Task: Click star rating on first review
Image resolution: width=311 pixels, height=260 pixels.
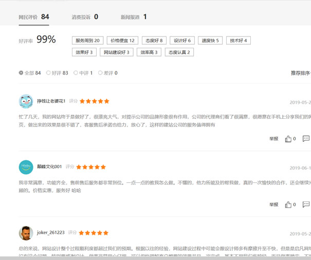Action: click(x=95, y=101)
